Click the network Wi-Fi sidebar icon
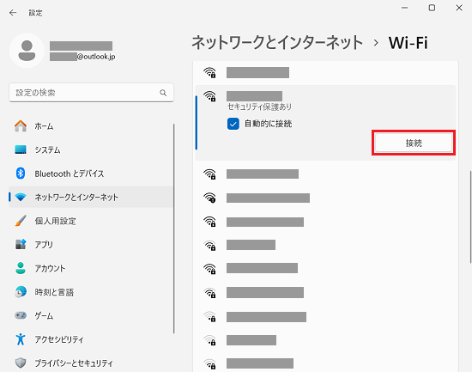Screen dimensions: 472x372 pyautogui.click(x=21, y=197)
